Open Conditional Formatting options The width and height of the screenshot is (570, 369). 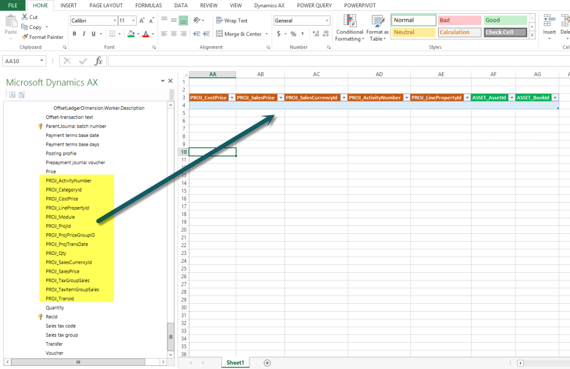tap(350, 28)
